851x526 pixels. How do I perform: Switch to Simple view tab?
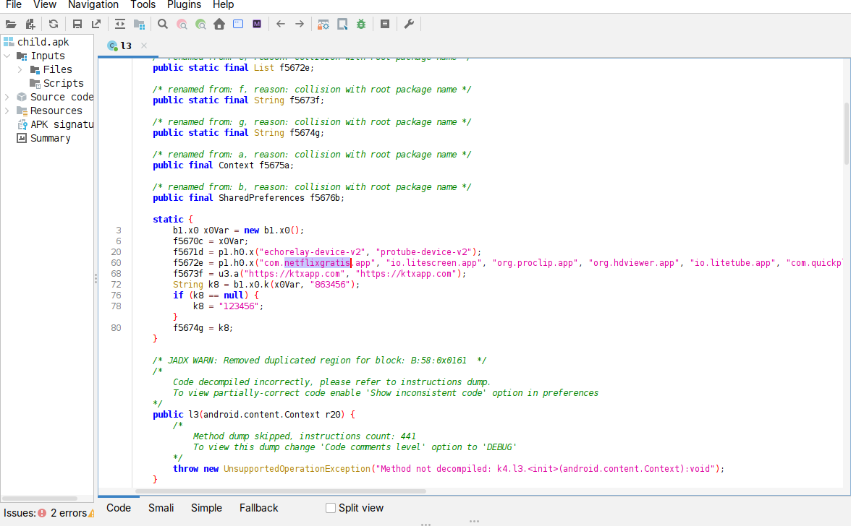pos(206,508)
